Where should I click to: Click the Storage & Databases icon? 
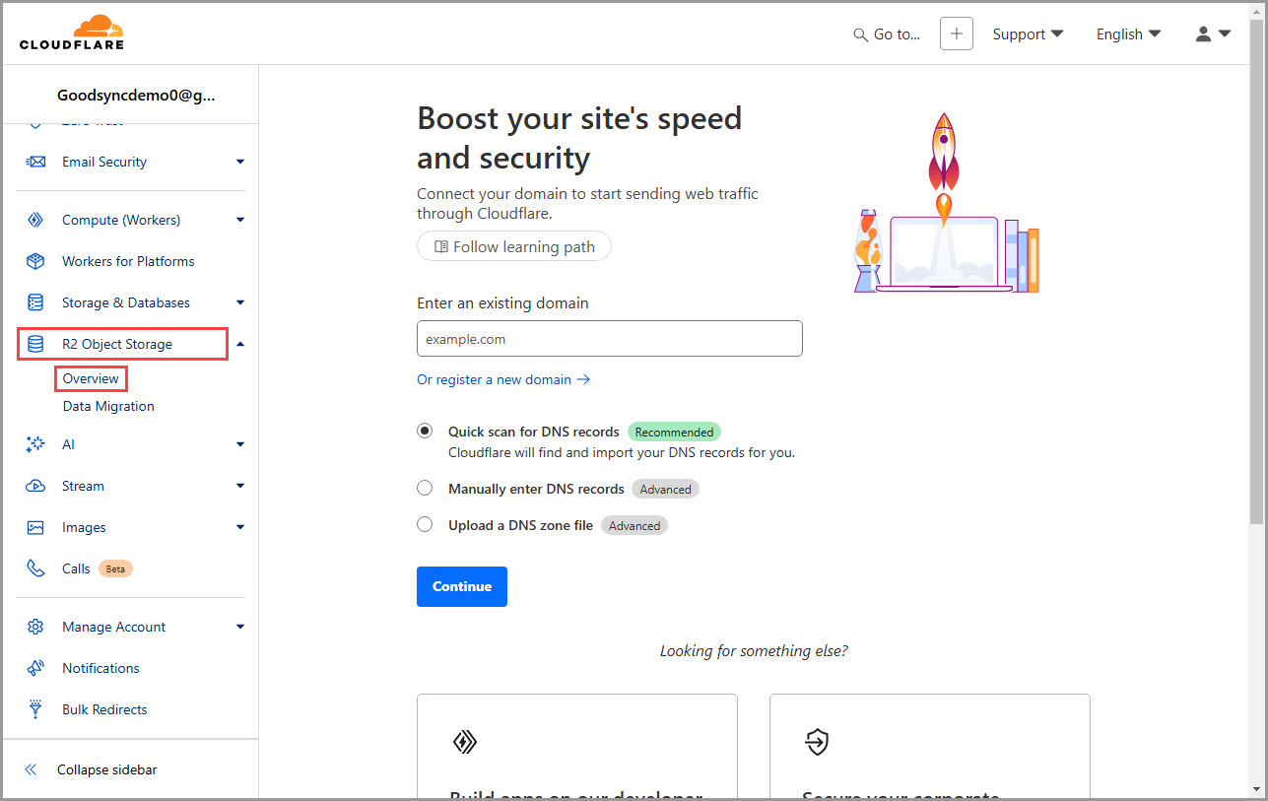(35, 302)
